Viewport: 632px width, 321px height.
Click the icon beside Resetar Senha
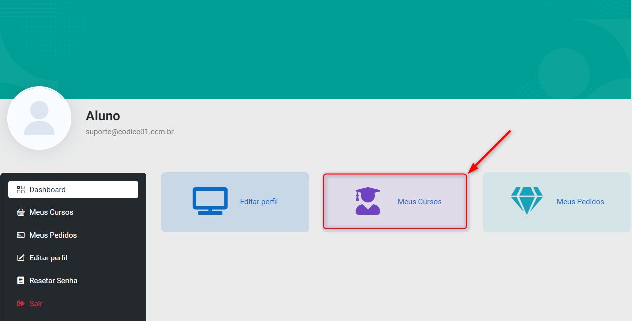tap(21, 281)
